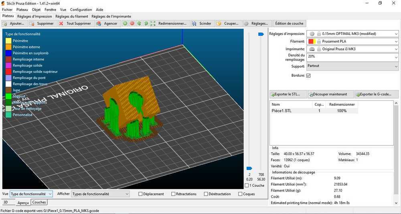Click Découper maintenant button
Viewport: 401px width, 214px height.
point(331,94)
